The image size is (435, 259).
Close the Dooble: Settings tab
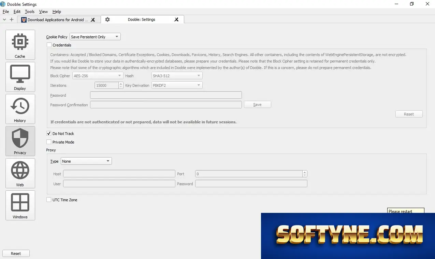176,19
